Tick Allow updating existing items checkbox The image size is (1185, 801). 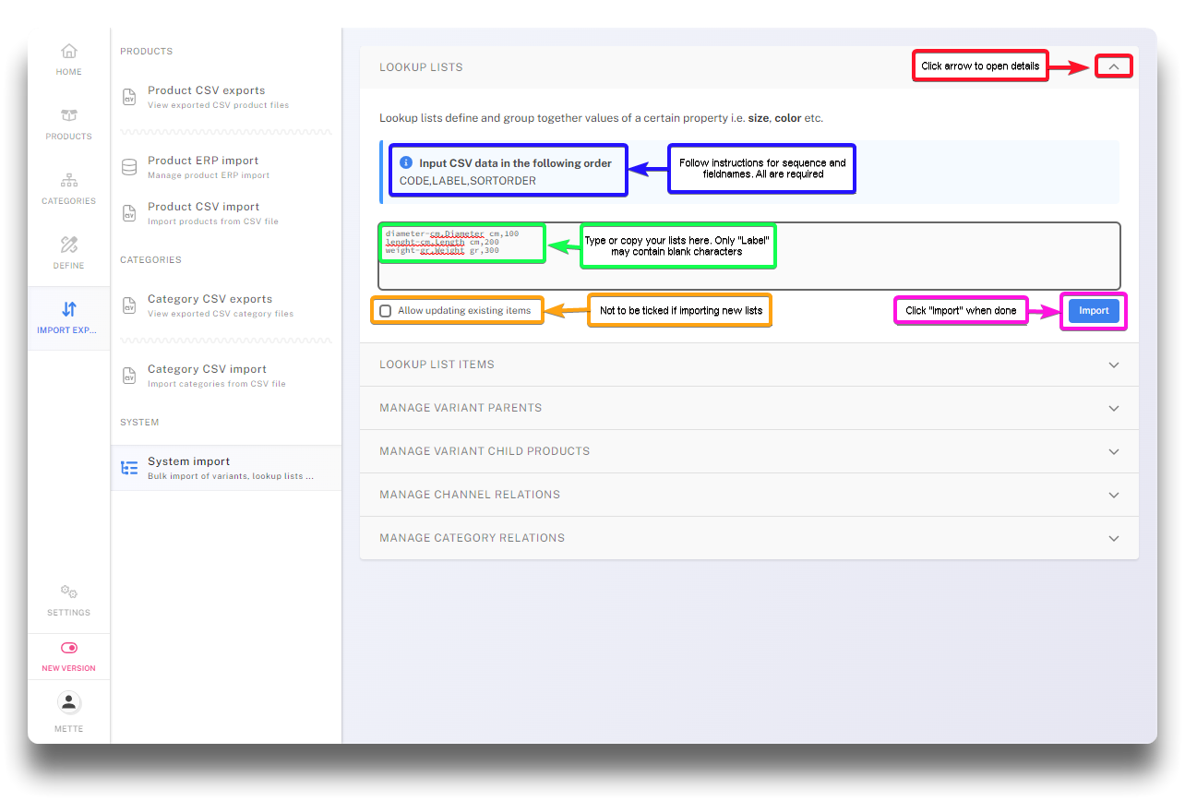[x=386, y=311]
